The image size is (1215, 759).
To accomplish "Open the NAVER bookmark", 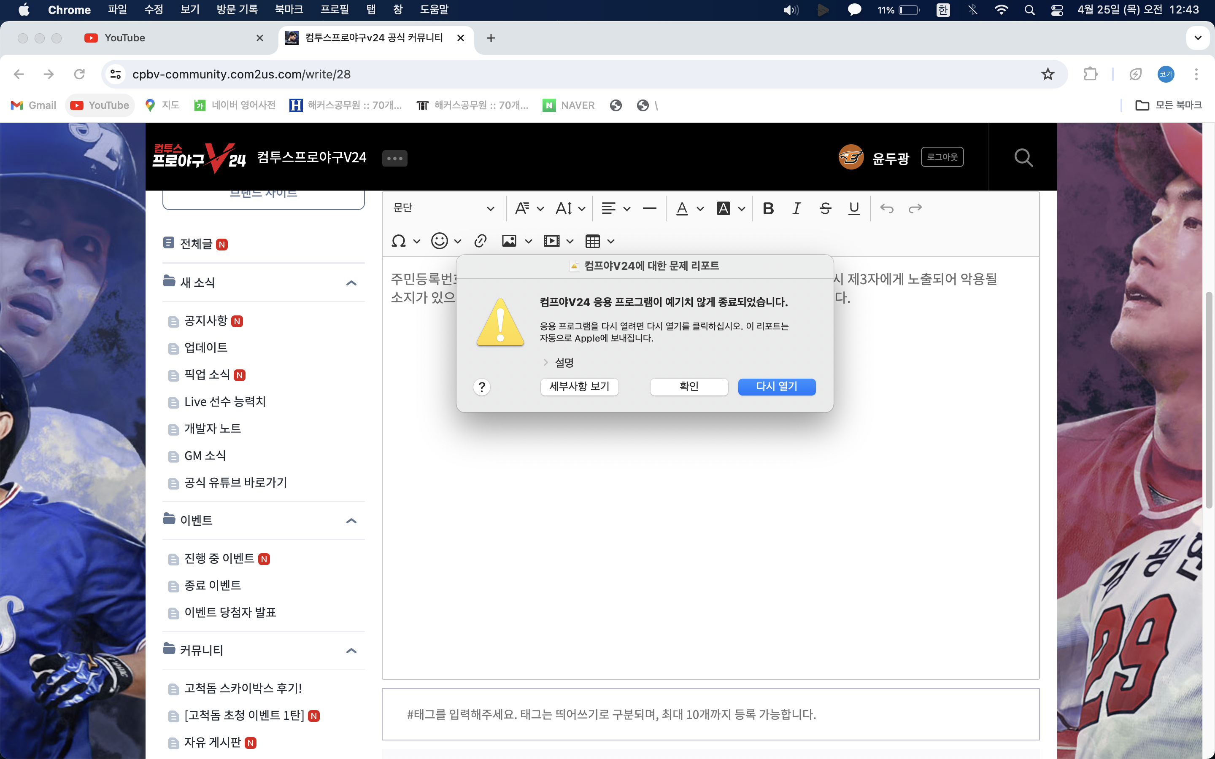I will (568, 105).
